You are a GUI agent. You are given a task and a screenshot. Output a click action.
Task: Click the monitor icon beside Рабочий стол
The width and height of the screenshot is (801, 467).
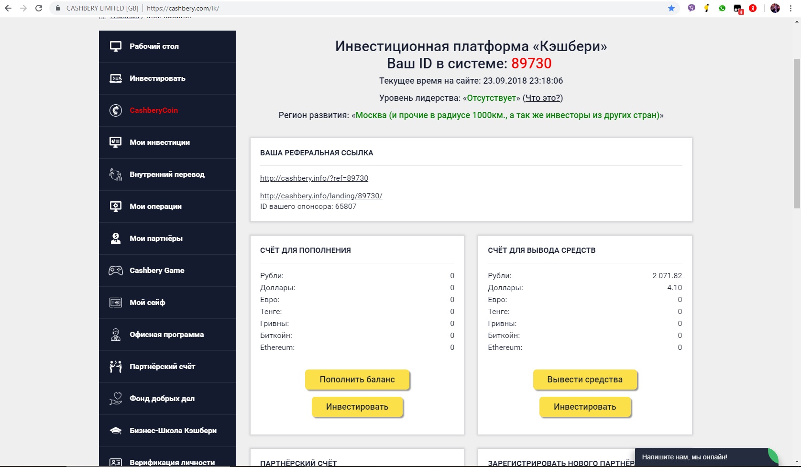coord(116,46)
